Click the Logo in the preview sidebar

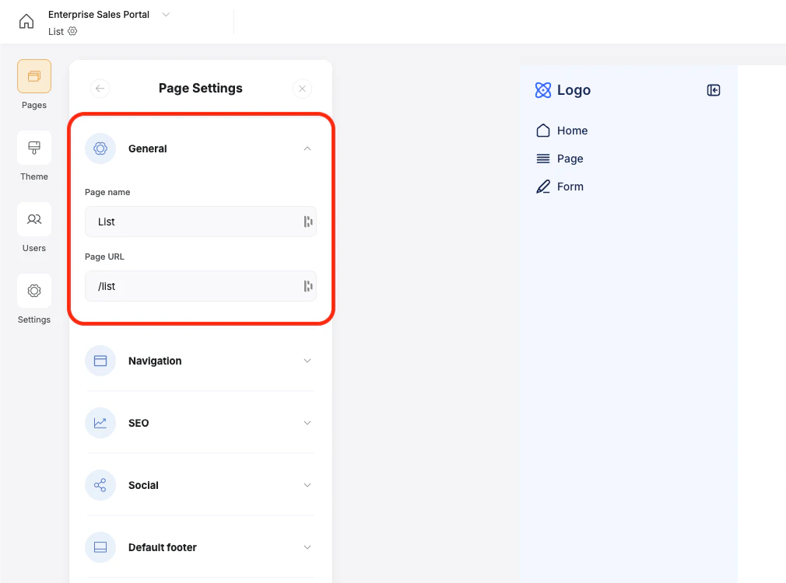(x=563, y=90)
